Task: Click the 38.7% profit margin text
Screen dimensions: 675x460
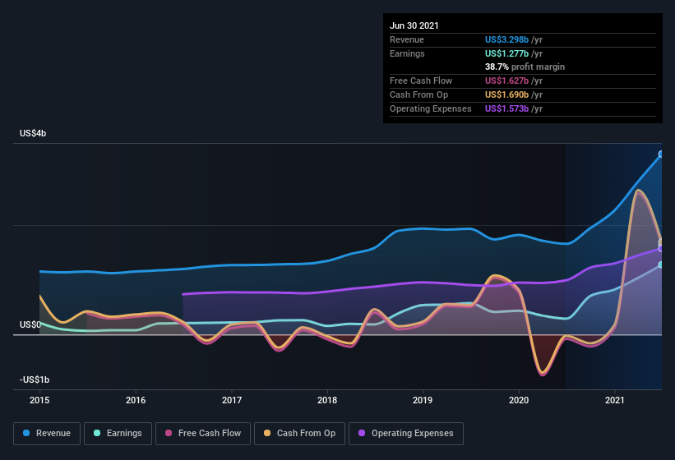Action: [525, 67]
